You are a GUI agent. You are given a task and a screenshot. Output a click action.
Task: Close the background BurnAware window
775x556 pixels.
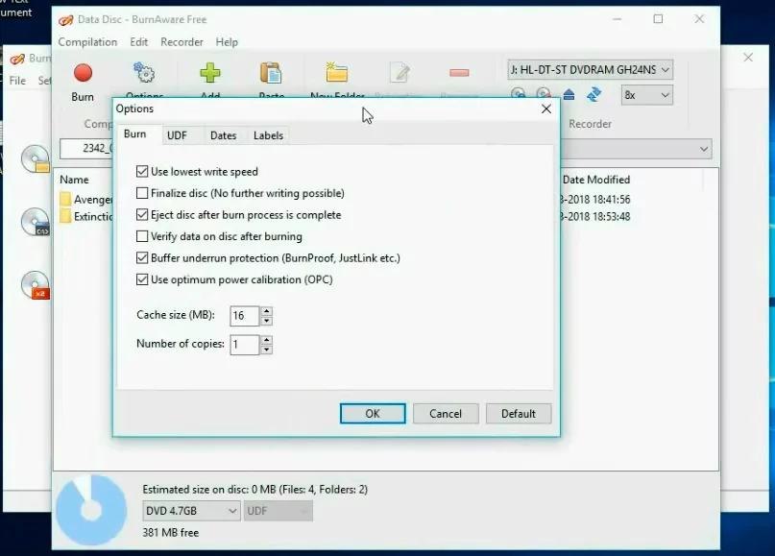click(748, 58)
